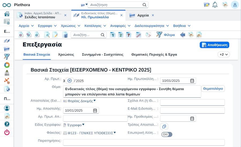Click the Θεματολόγιο button
The image size is (241, 147).
tap(213, 89)
